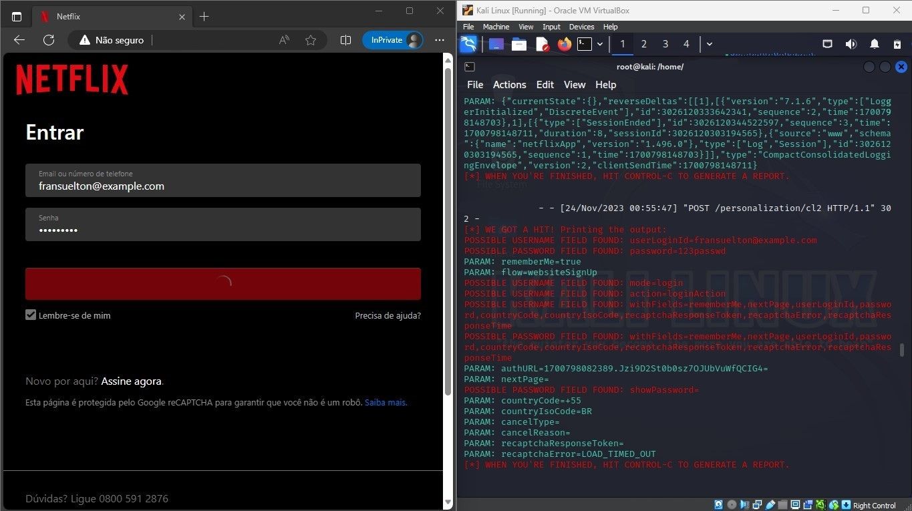Open a new tab in Edge
This screenshot has height=511, width=912.
click(204, 16)
